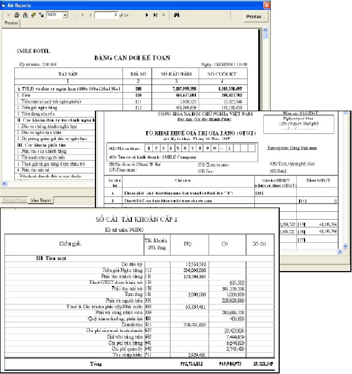Click the Printer... button
This screenshot has height=374, width=352.
(x=256, y=17)
